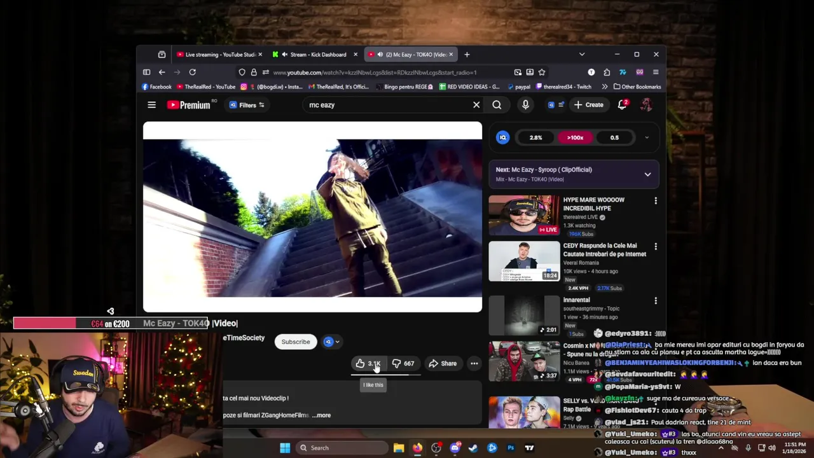The image size is (814, 458).
Task: Toggle the browser sidebar
Action: pos(146,73)
